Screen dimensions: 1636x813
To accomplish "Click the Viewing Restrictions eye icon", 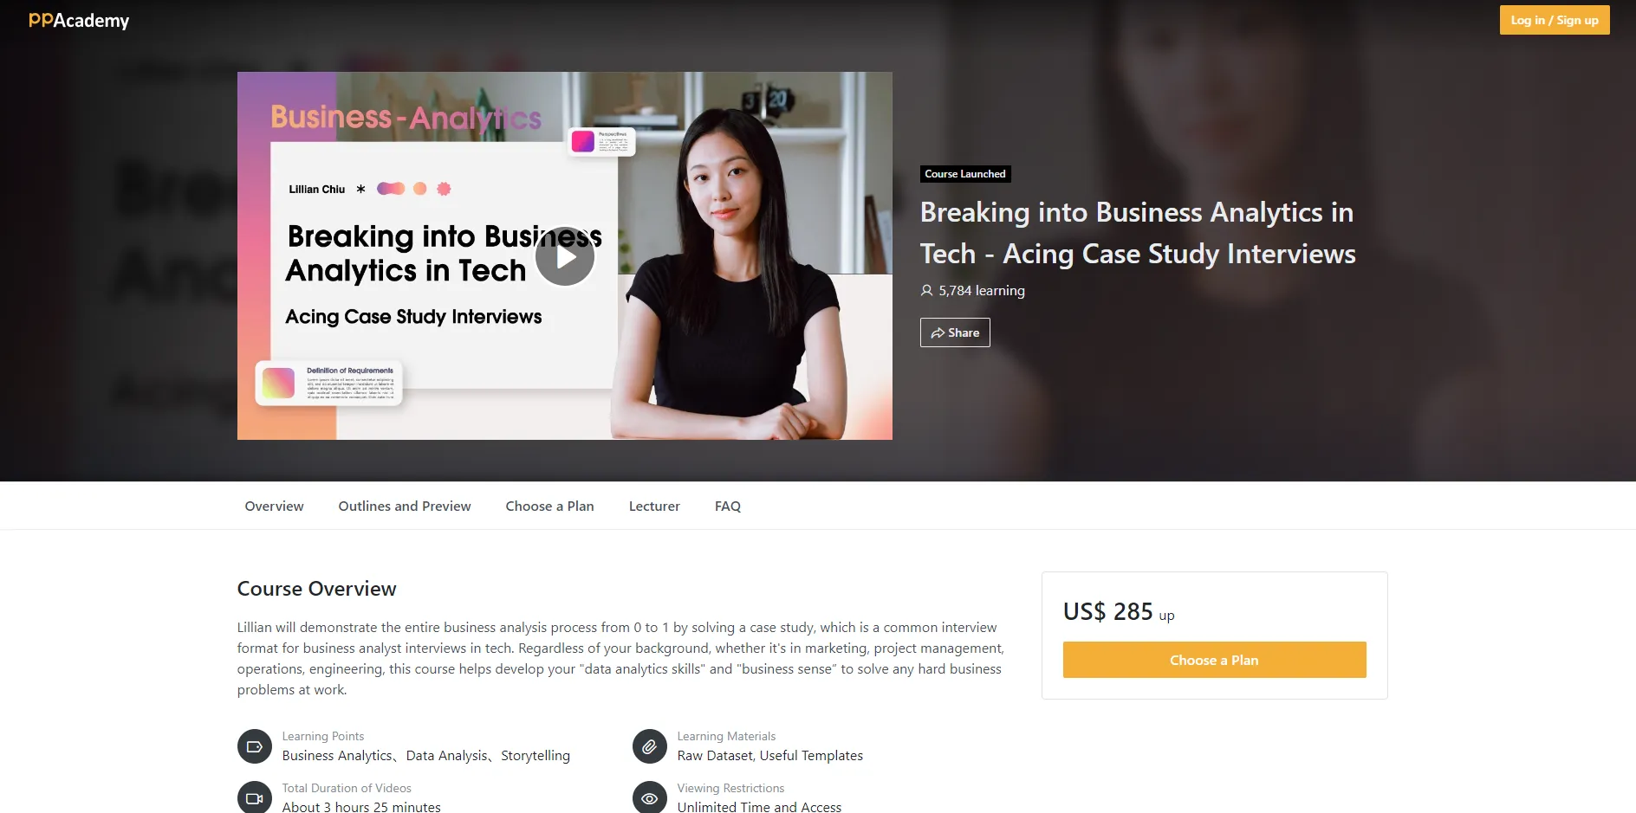I will tap(650, 797).
